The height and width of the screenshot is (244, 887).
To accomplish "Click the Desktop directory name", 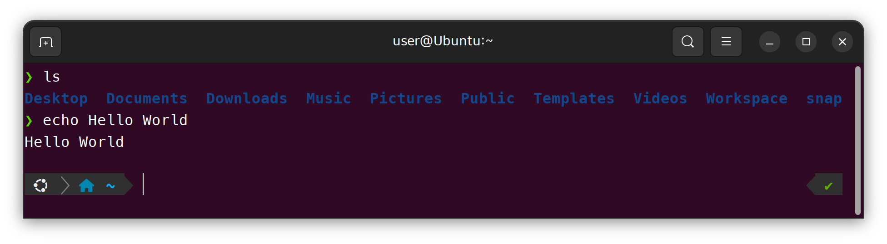I will [x=56, y=98].
